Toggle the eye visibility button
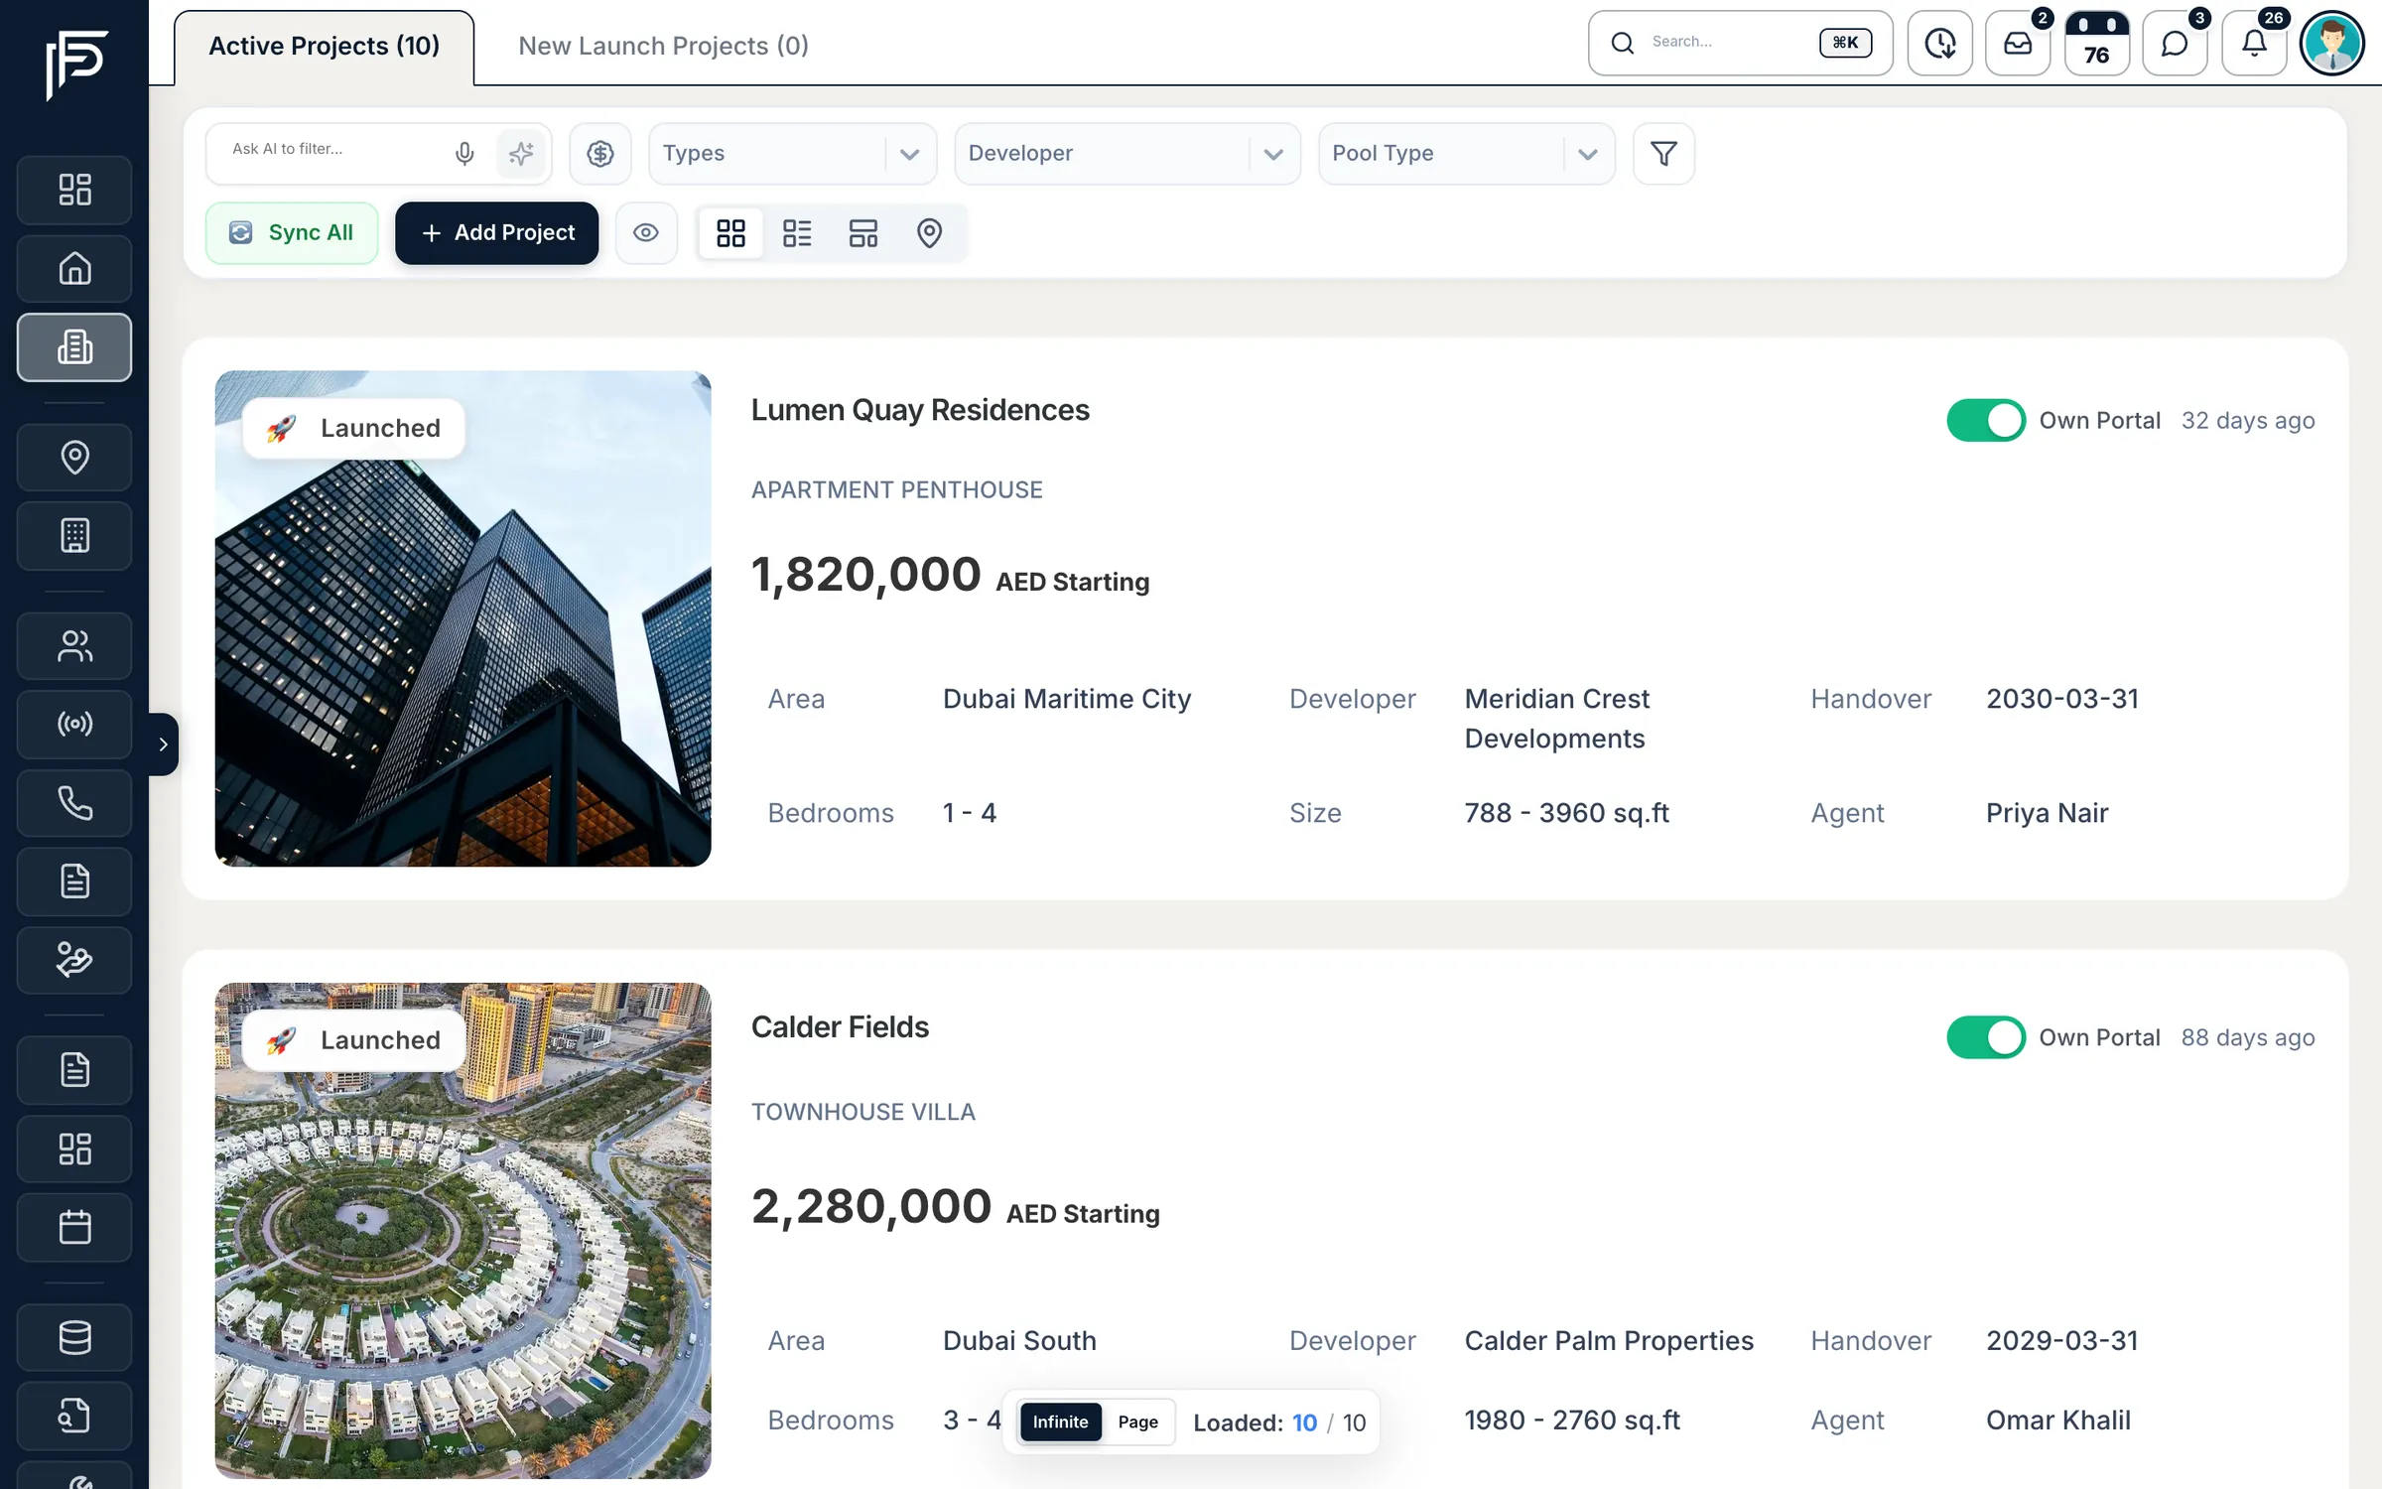The height and width of the screenshot is (1489, 2382). [646, 232]
